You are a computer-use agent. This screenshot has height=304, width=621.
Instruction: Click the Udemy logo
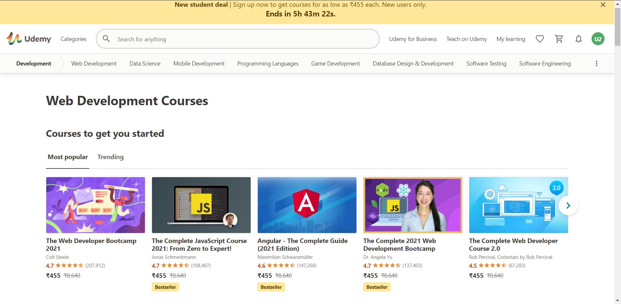[x=29, y=39]
